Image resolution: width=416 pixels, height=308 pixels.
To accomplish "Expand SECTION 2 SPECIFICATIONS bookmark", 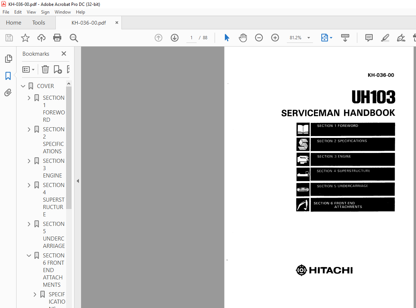I will 29,129.
